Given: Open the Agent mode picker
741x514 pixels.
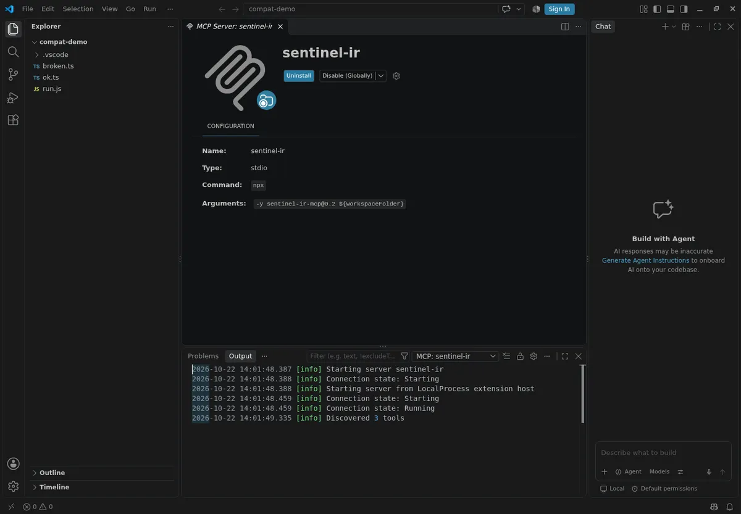Looking at the screenshot, I should (x=629, y=471).
